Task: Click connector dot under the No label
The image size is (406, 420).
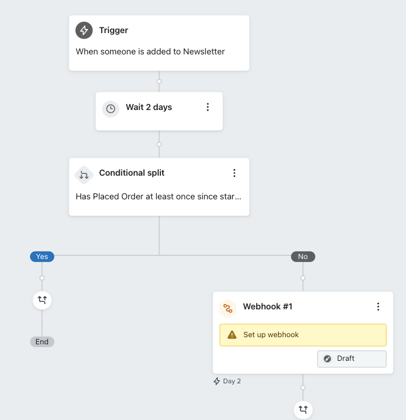Action: pyautogui.click(x=303, y=278)
